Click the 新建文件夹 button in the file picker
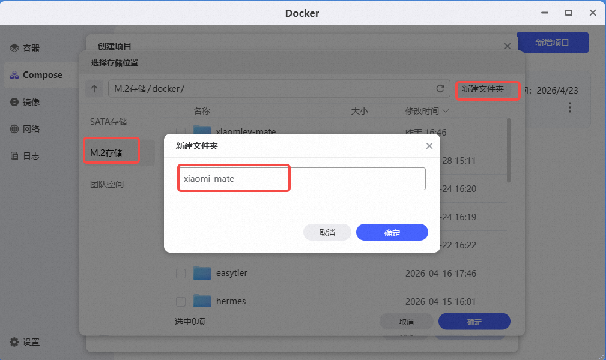 [x=483, y=89]
